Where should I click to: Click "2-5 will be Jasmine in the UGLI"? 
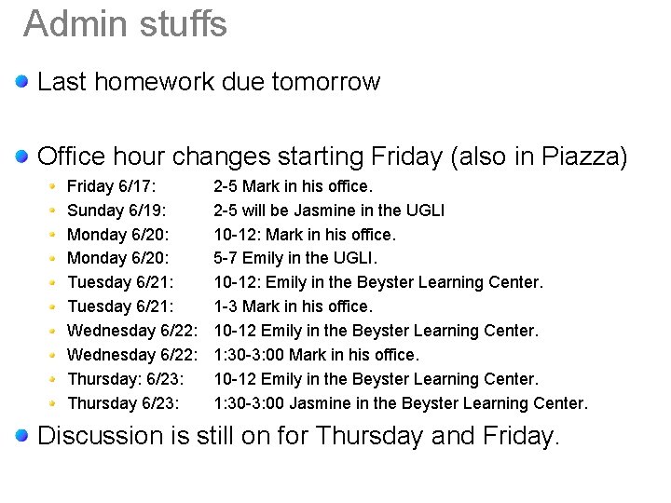329,211
